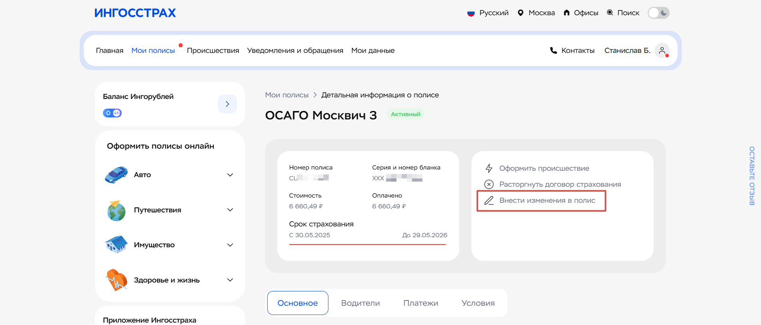The image size is (761, 325).
Task: Choose city Москва in header
Action: point(542,13)
